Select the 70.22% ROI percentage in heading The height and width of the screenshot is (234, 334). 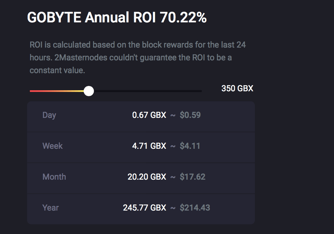(183, 17)
